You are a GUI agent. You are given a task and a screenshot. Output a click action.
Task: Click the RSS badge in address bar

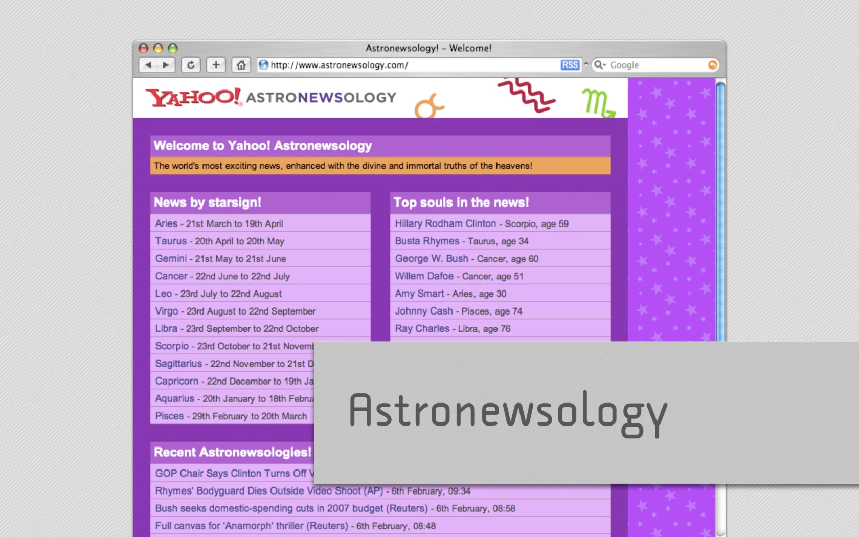click(570, 65)
